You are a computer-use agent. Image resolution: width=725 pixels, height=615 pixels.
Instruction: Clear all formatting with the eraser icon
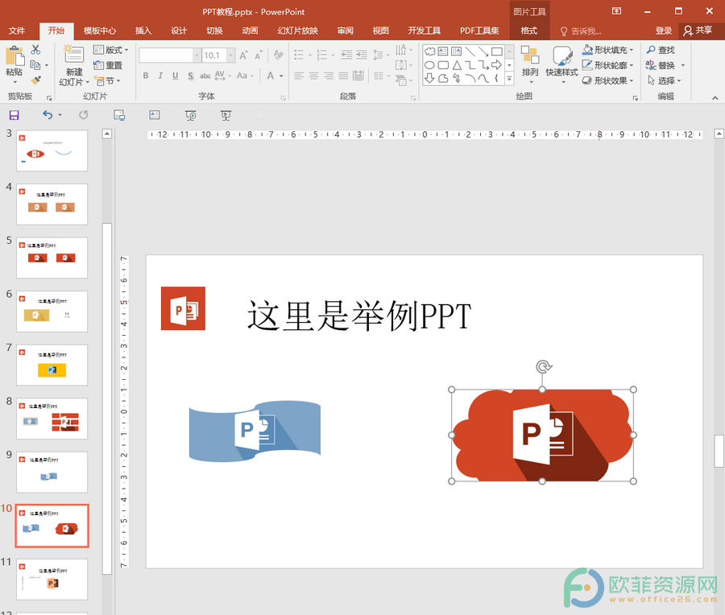click(279, 55)
